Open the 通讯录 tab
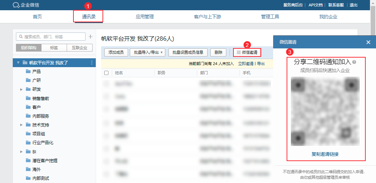Screen dimensions: 376x183 (89, 17)
